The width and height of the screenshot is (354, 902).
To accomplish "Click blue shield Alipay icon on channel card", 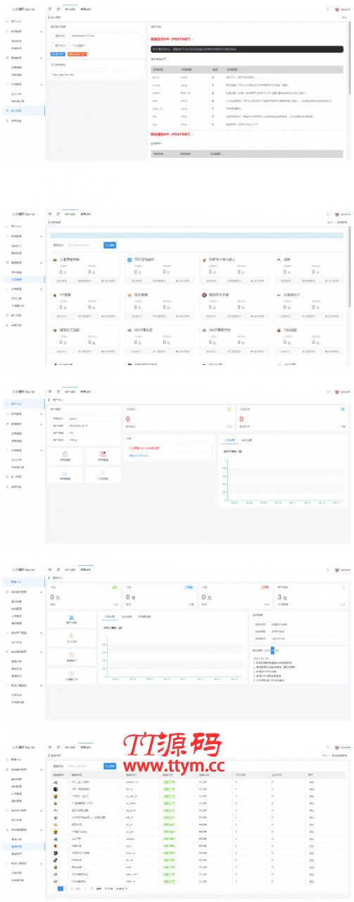I will point(129,259).
